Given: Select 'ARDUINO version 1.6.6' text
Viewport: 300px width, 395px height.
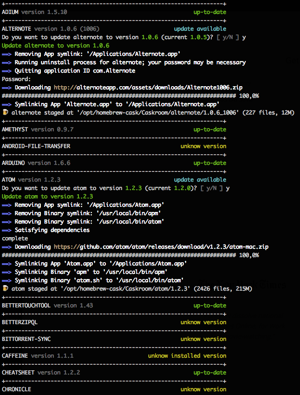Looking at the screenshot, I should click(36, 163).
